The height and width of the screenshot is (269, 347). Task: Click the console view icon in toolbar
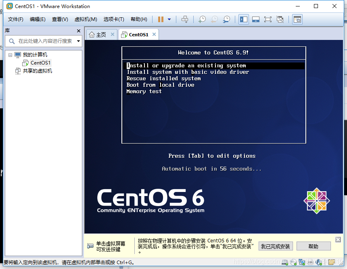[297, 19]
